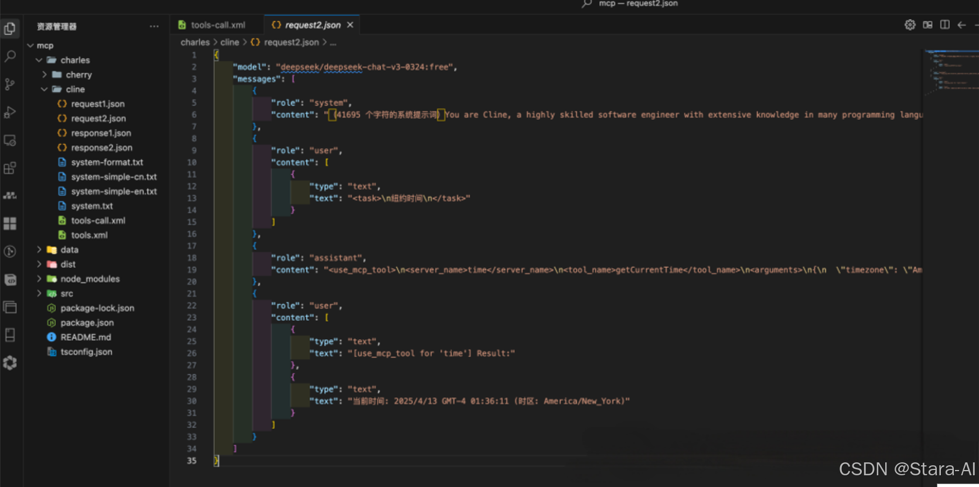Click the flower-shaped icon at activity bar bottom

point(10,363)
